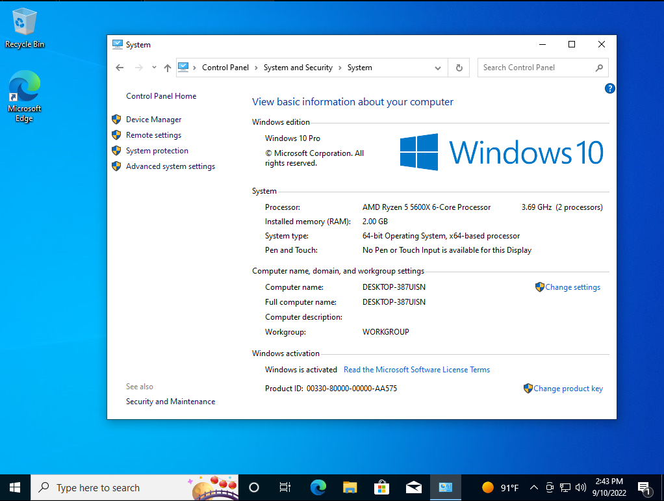Image resolution: width=664 pixels, height=501 pixels.
Task: Open Mail app from taskbar
Action: [414, 488]
